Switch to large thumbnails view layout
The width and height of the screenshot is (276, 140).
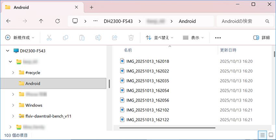click(270, 135)
